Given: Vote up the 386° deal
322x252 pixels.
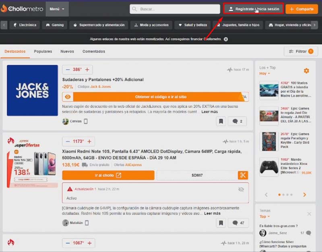Looking at the screenshot, I should point(87,70).
